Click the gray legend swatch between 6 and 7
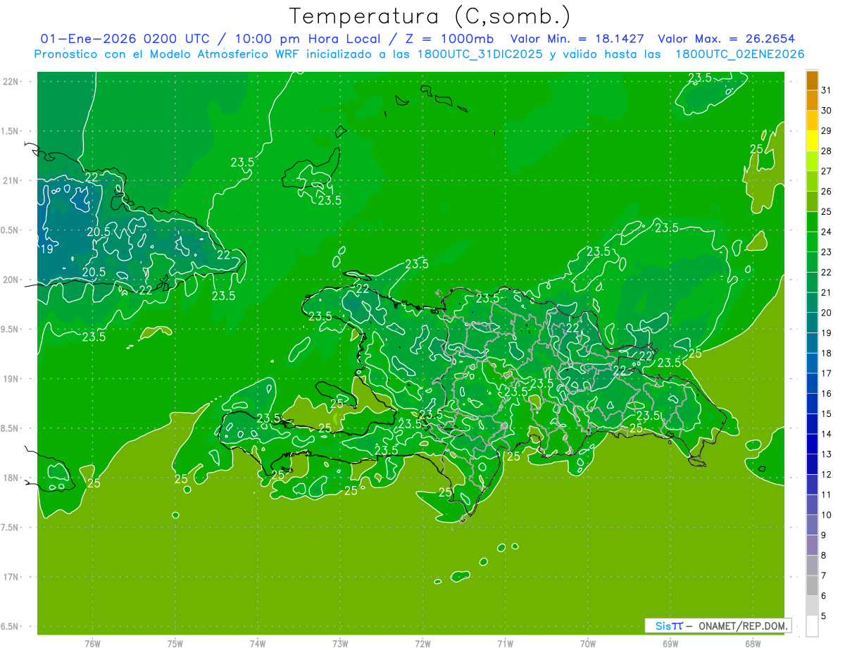This screenshot has width=845, height=653. 812,585
